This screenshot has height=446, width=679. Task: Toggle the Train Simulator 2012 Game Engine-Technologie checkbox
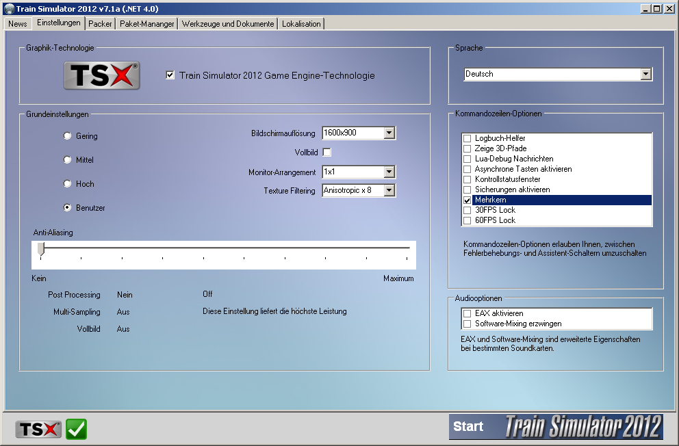click(x=170, y=75)
